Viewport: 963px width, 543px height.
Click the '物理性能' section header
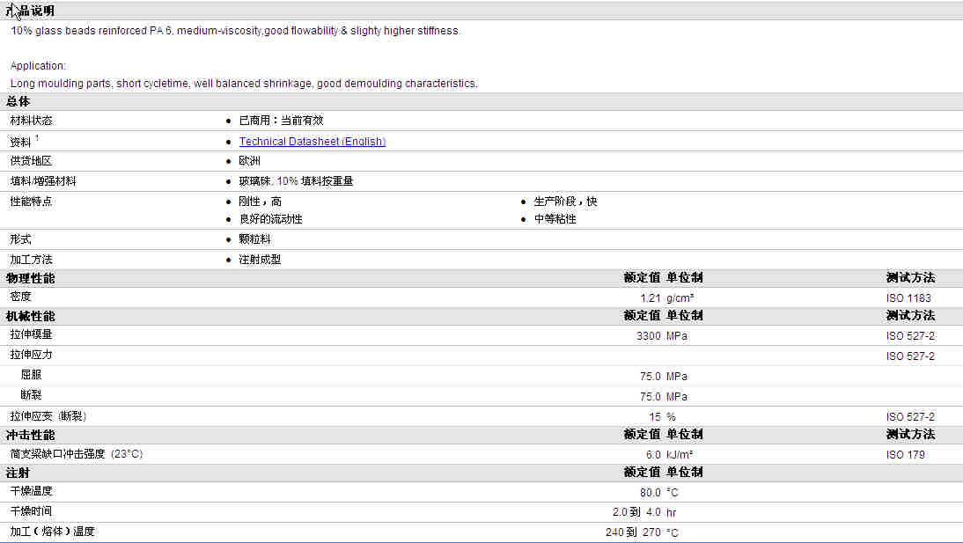tap(31, 278)
